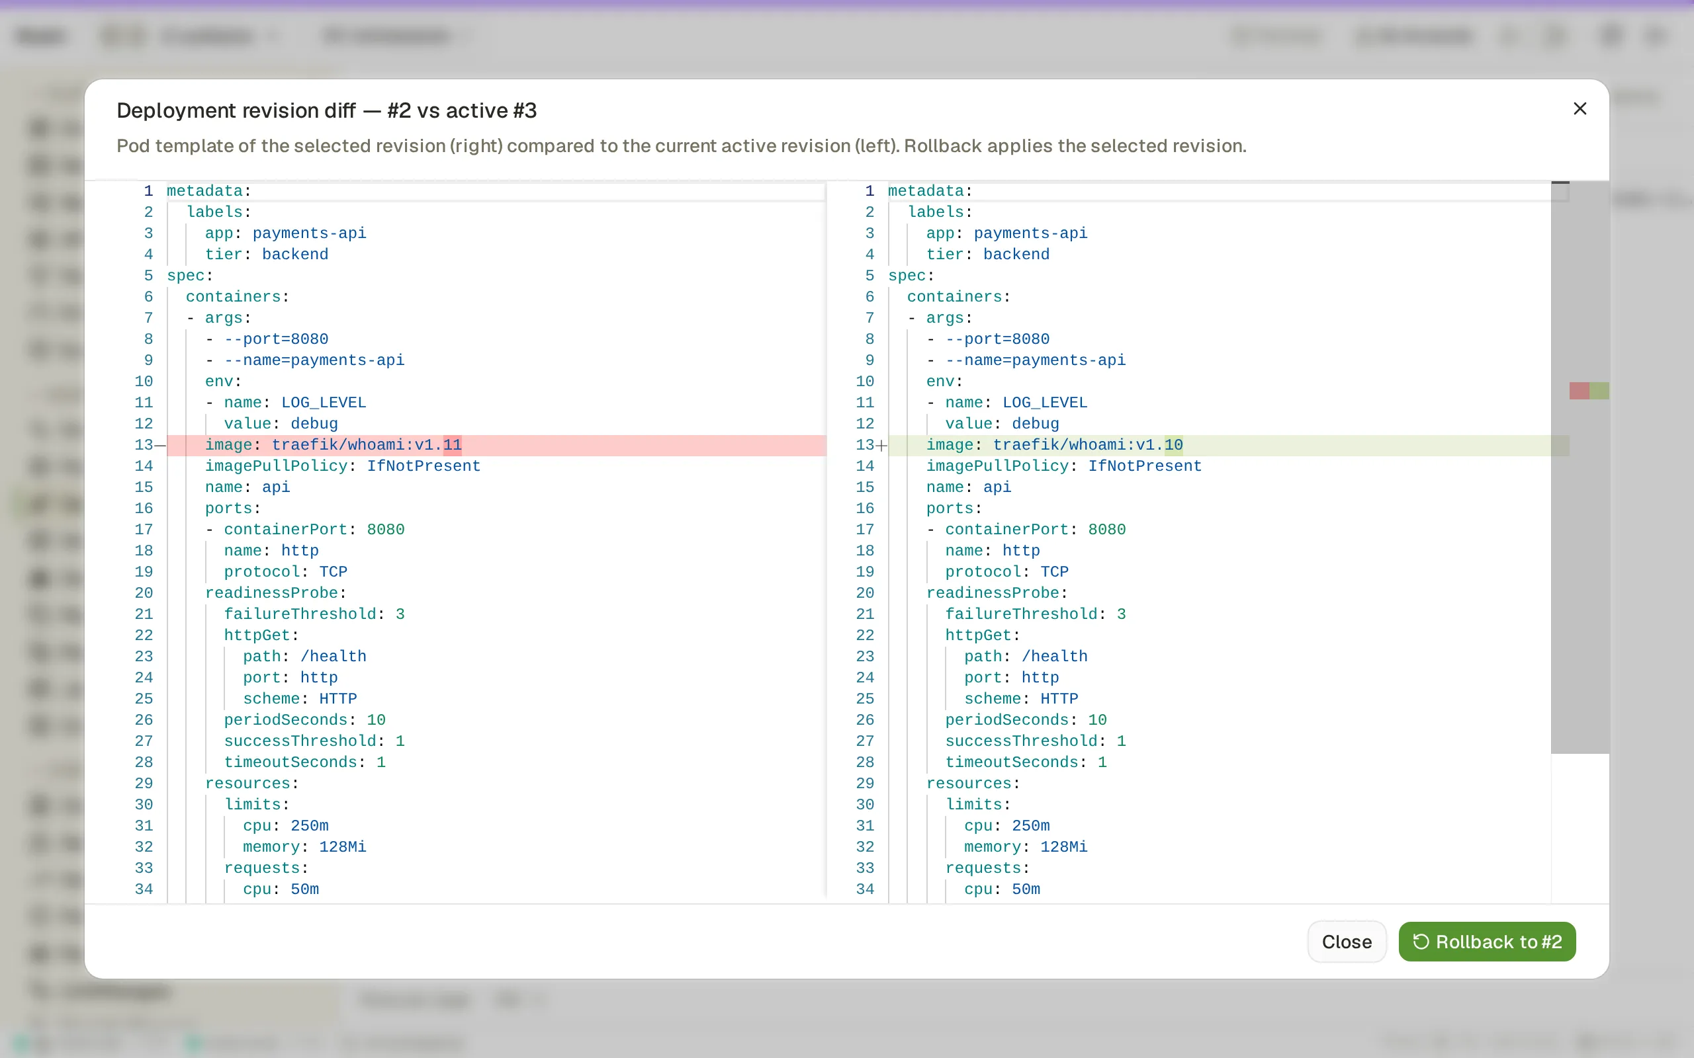Screen dimensions: 1694x1058
Task: Click 'protocol: TCP' in right pane
Action: coord(1006,572)
